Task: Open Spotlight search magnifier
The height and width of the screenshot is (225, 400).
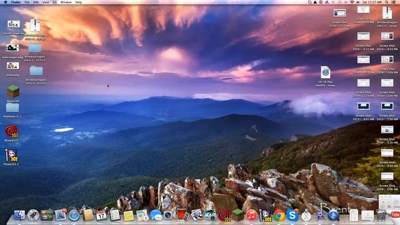Action: click(387, 2)
